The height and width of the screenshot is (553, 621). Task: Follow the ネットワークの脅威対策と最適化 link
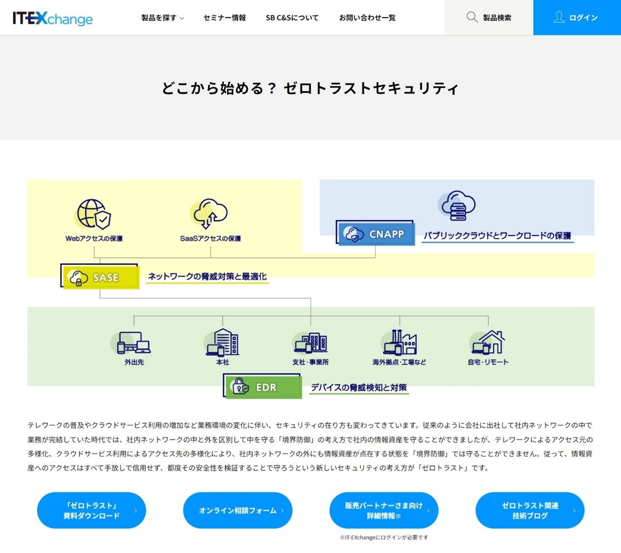[x=207, y=277]
